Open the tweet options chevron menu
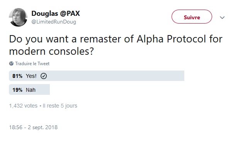The height and width of the screenshot is (155, 238). coord(222,18)
